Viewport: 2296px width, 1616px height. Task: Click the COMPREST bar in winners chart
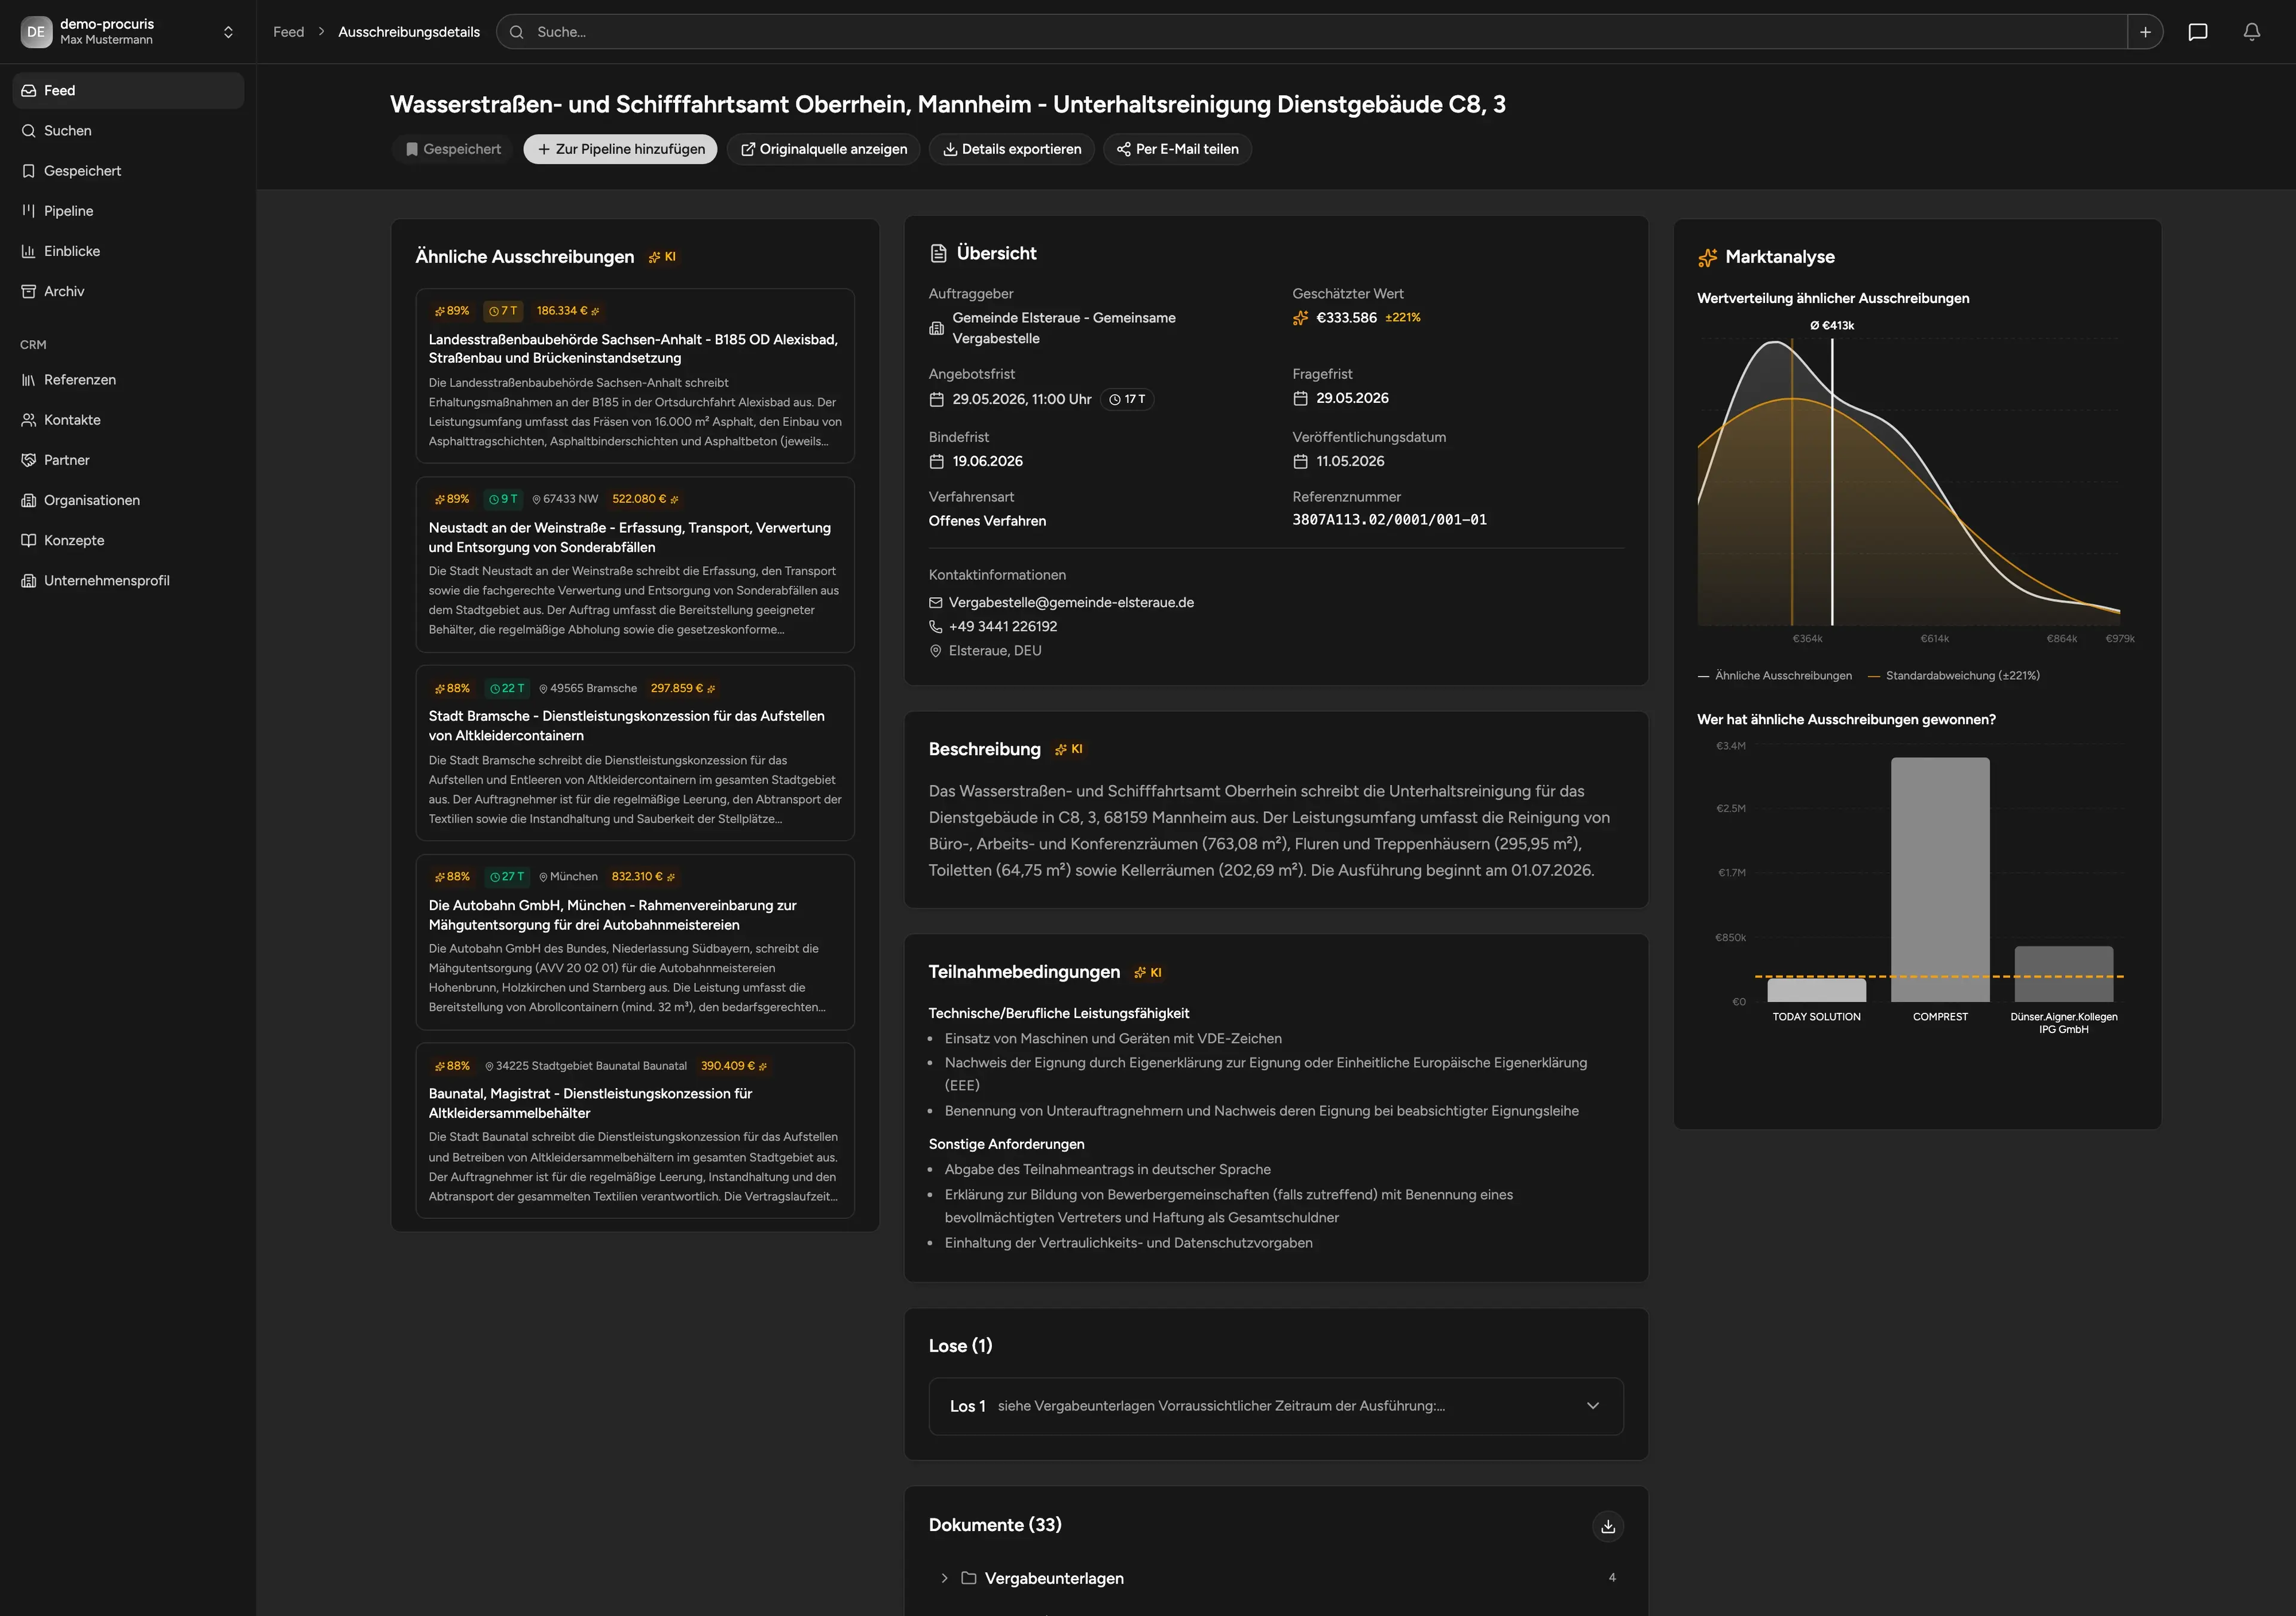click(x=1940, y=880)
